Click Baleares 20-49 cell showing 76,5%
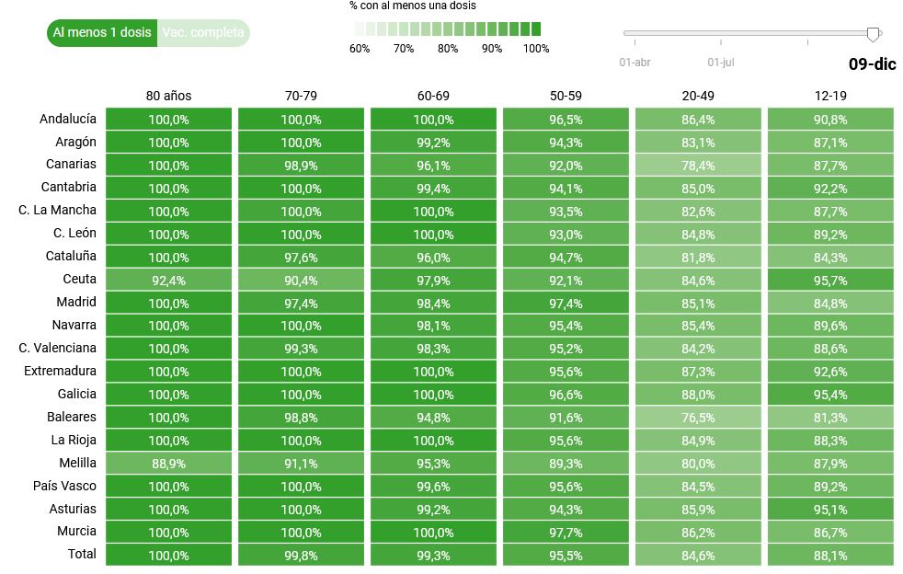 click(698, 417)
